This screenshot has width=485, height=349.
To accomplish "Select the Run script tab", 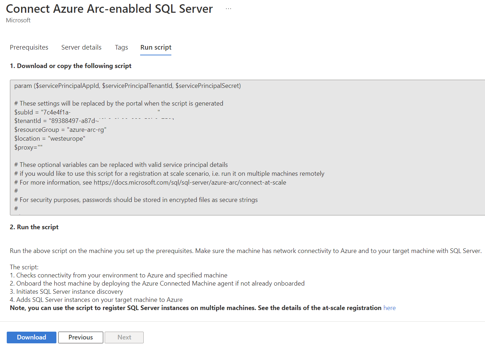I will [x=156, y=47].
